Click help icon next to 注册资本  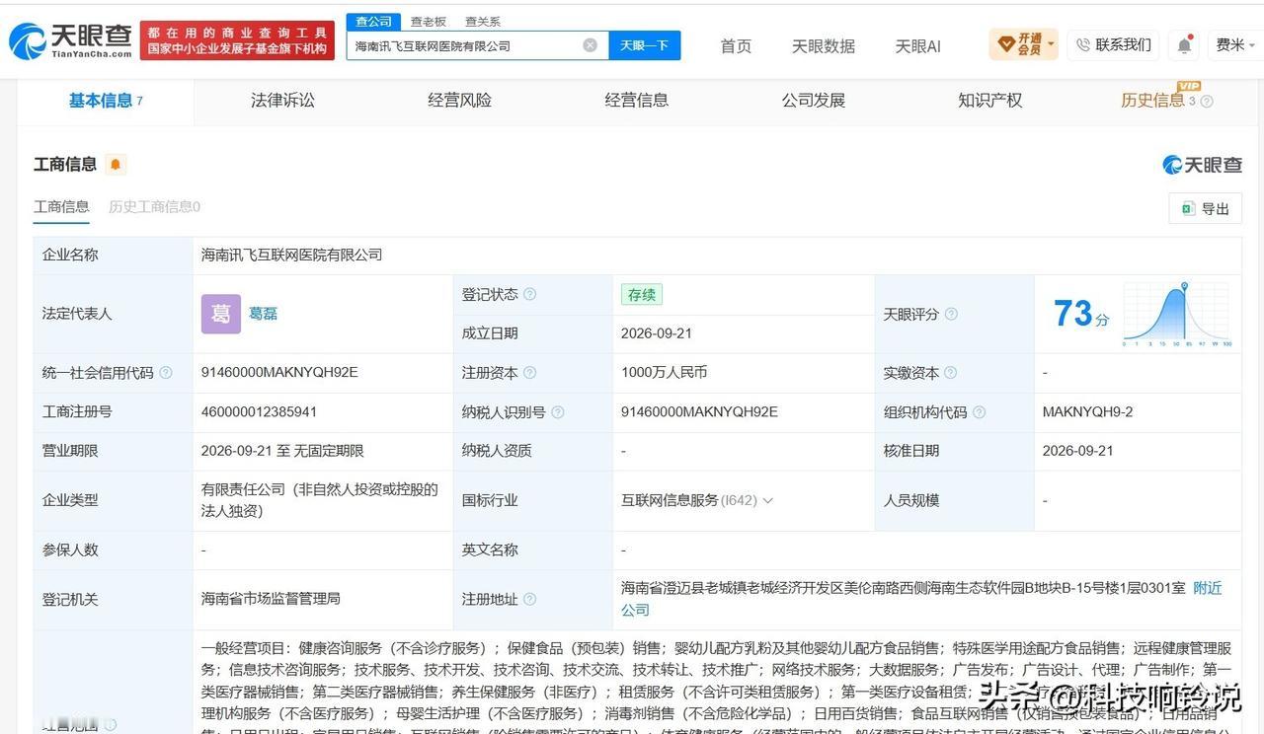pos(530,373)
